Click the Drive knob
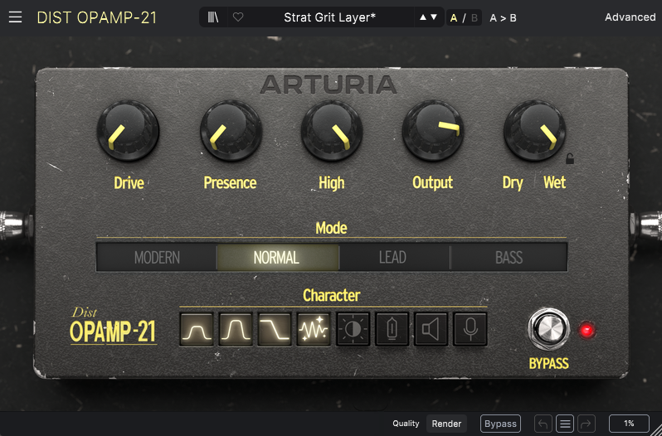The image size is (662, 436). 128,131
